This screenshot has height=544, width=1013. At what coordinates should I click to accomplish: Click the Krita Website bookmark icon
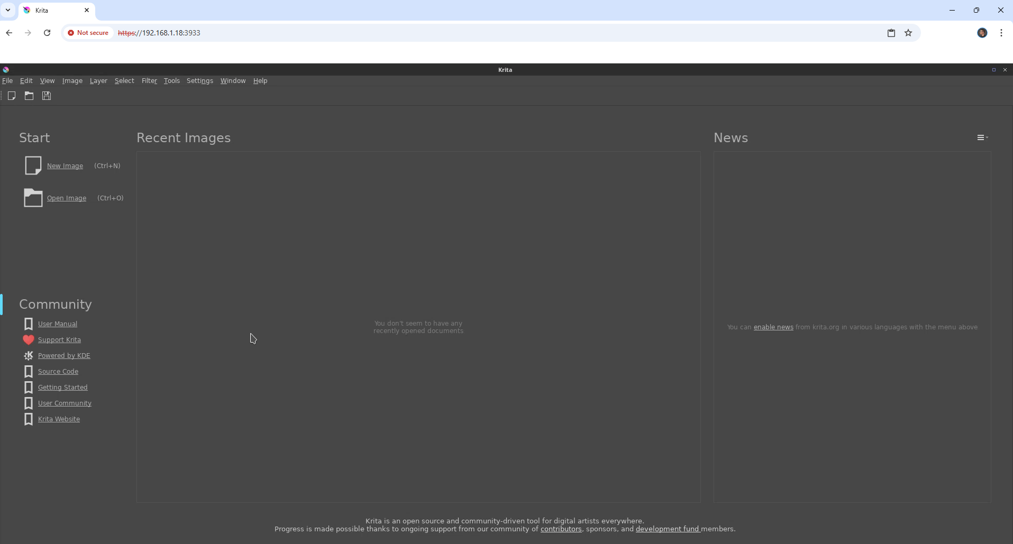pyautogui.click(x=29, y=419)
